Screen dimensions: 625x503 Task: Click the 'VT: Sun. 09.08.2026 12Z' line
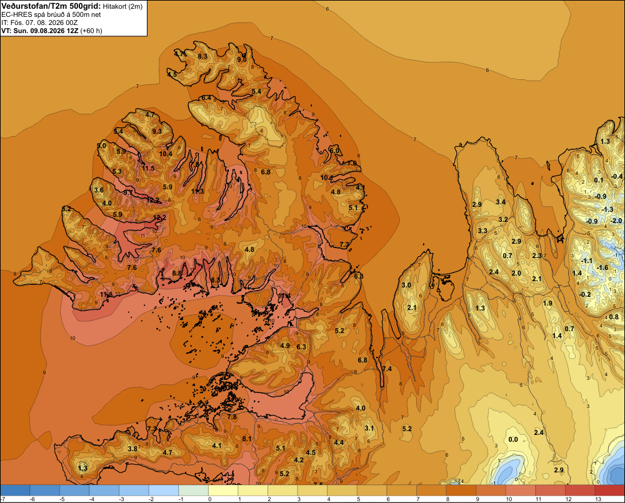tap(40, 31)
